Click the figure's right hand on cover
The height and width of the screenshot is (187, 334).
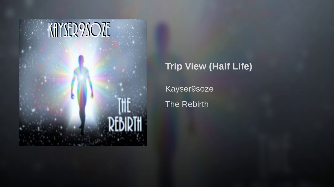(x=73, y=97)
